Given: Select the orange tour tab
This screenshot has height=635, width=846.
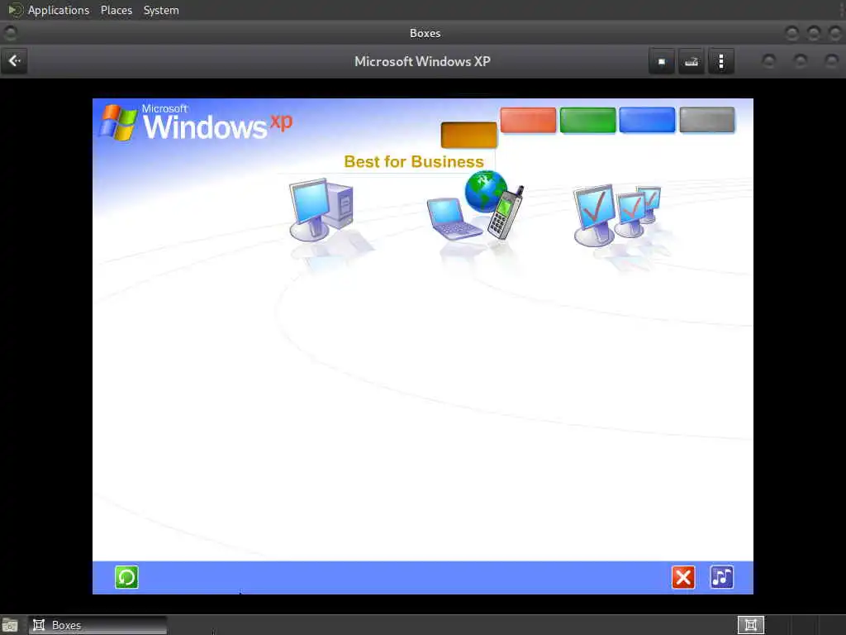Looking at the screenshot, I should tap(469, 135).
